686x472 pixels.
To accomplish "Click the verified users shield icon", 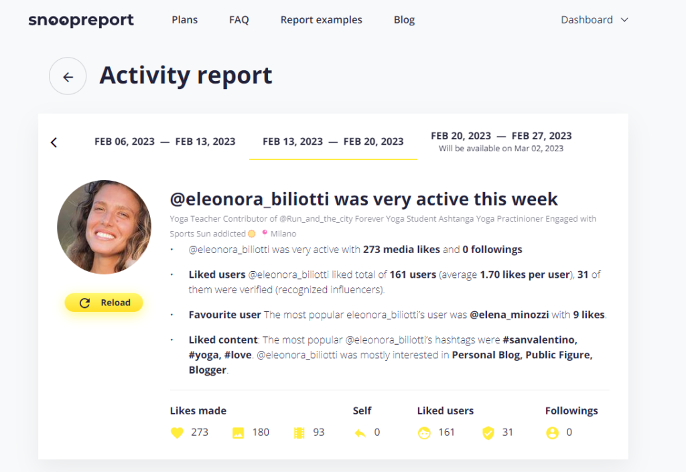I will click(488, 432).
